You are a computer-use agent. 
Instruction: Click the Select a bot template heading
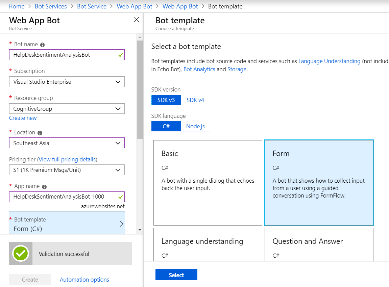pyautogui.click(x=186, y=46)
